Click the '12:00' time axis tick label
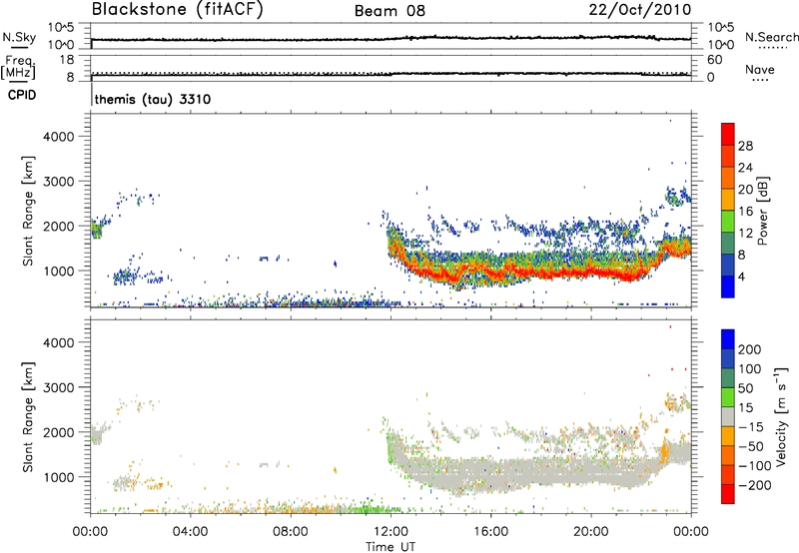 point(391,532)
